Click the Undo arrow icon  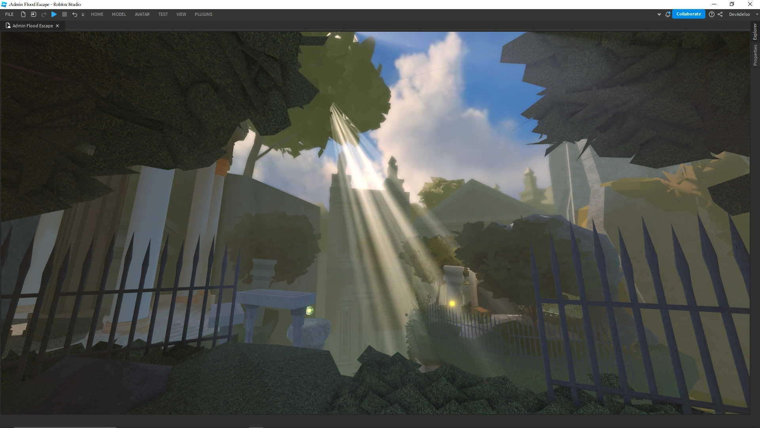[74, 14]
